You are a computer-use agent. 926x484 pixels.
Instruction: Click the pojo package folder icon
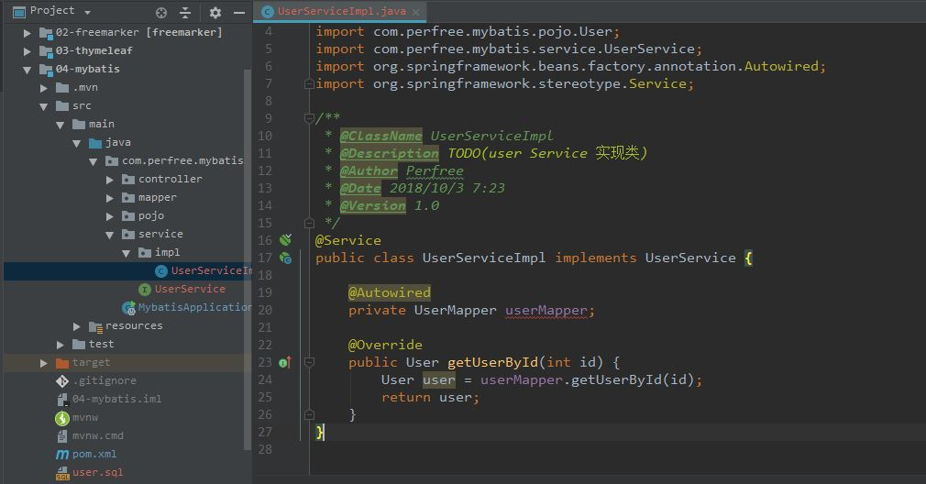128,216
